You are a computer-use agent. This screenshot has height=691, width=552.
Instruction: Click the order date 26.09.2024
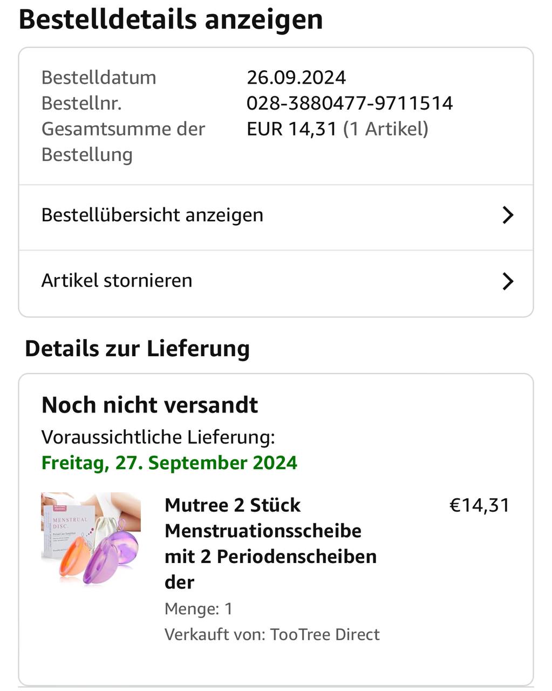296,78
